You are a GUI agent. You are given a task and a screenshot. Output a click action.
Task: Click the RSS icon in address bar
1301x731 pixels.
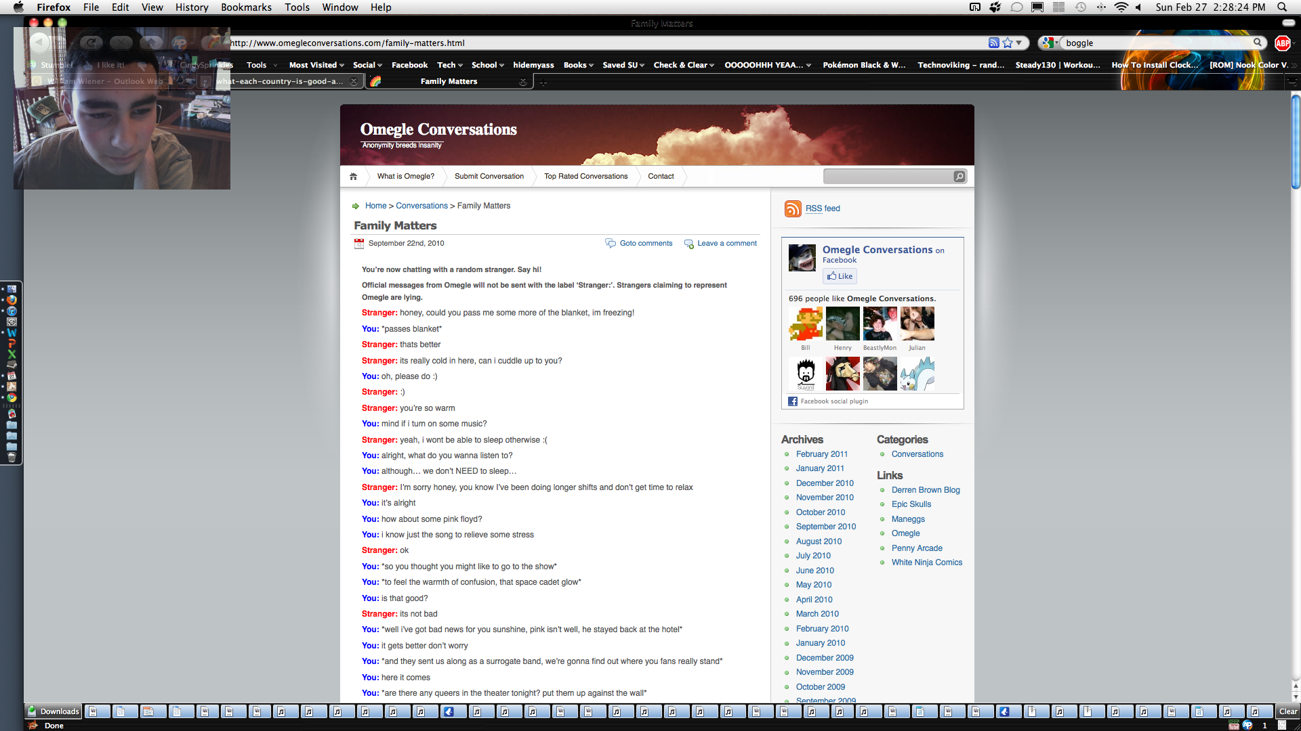[993, 43]
